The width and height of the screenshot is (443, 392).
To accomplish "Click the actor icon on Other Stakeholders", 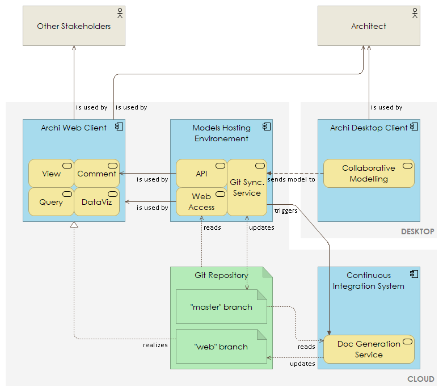I will coord(120,13).
